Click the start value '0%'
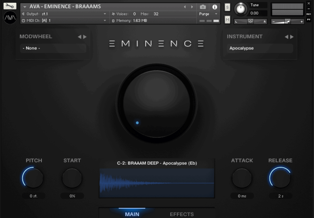This screenshot has width=314, height=218. point(72,196)
